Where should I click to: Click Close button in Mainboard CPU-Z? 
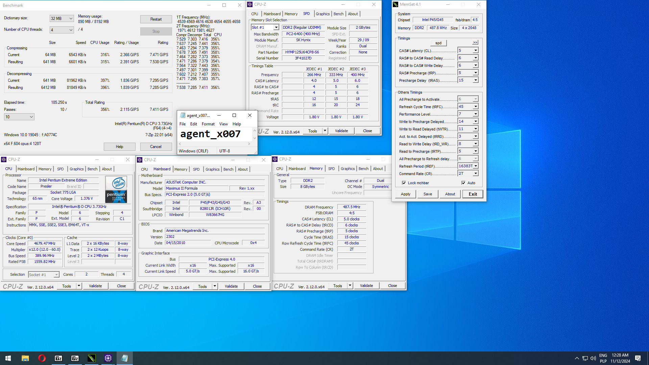click(257, 287)
